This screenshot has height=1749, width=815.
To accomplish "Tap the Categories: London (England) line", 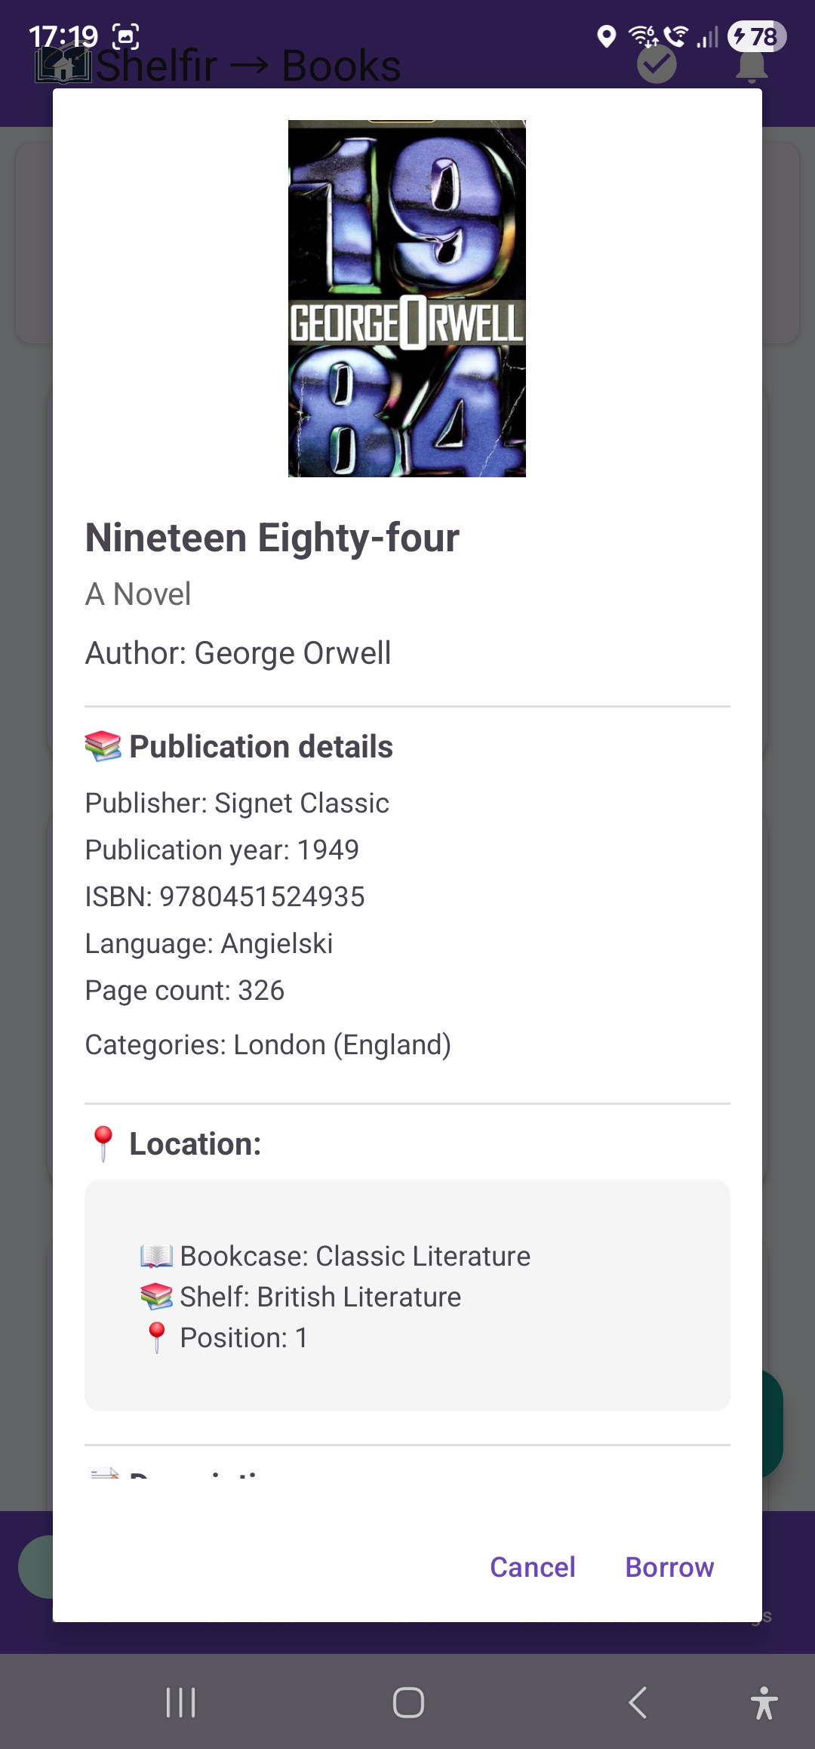I will 268,1044.
